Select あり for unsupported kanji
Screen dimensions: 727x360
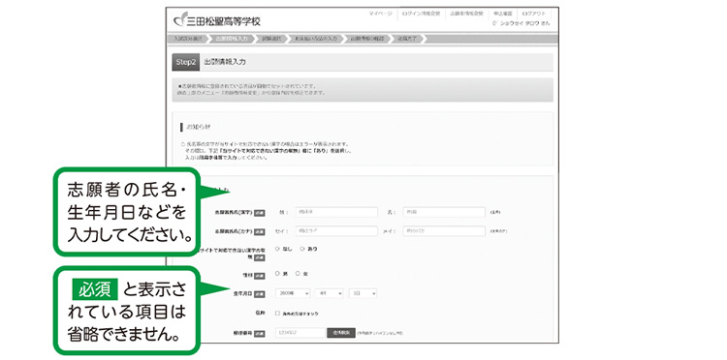[x=302, y=249]
